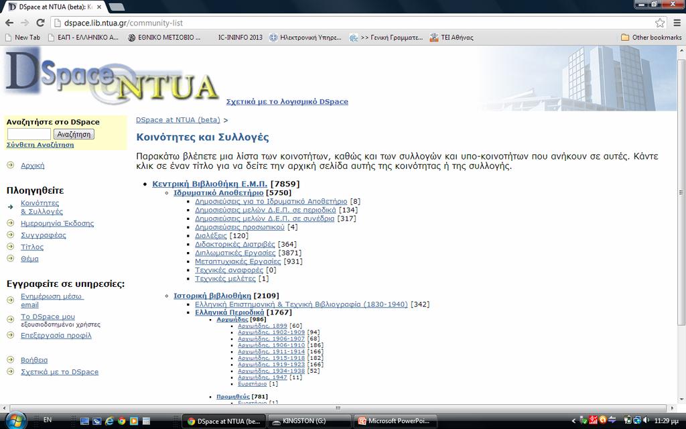The image size is (686, 429).
Task: Browse by 'Ημερομηνία Έκδοσης' in the sidebar
Action: click(58, 223)
